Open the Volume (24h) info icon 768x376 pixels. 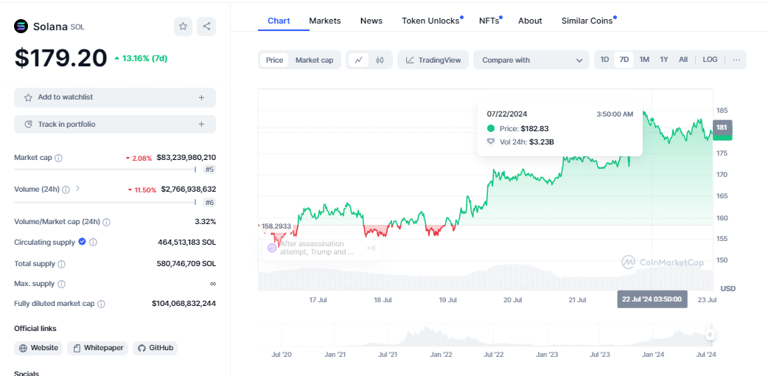[66, 189]
